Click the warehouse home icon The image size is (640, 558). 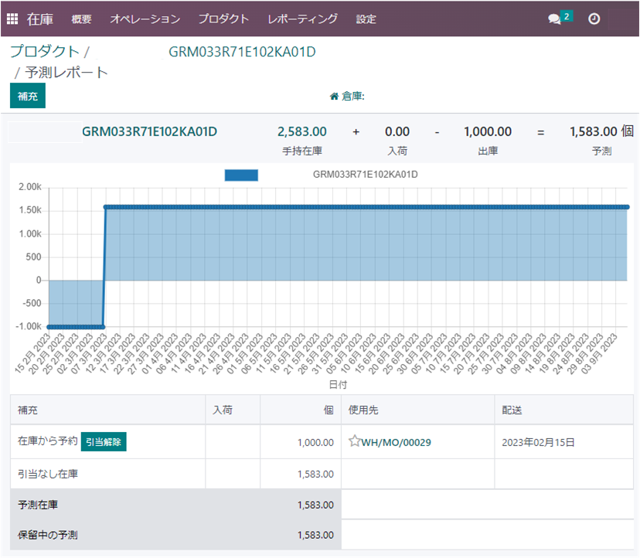tap(334, 97)
